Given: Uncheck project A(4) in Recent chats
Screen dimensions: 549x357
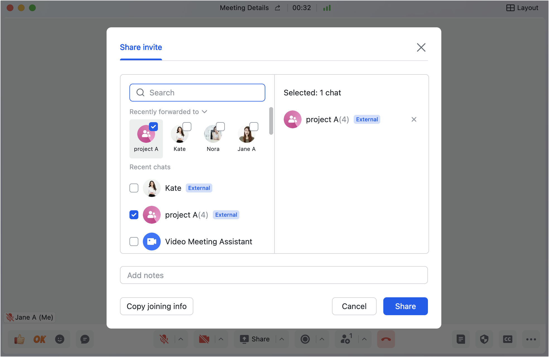Looking at the screenshot, I should pos(134,215).
